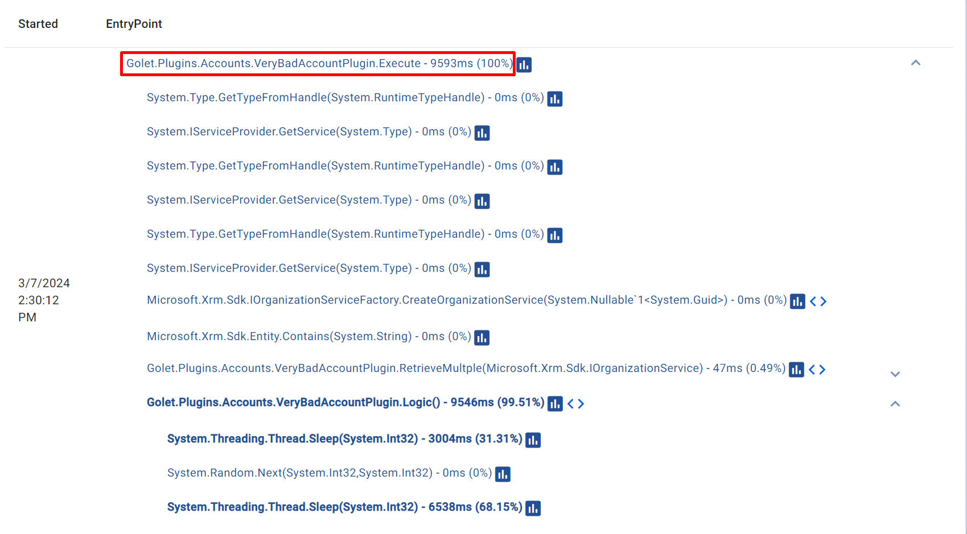Open chart icon for Thread.Sleep 6538ms row

533,508
